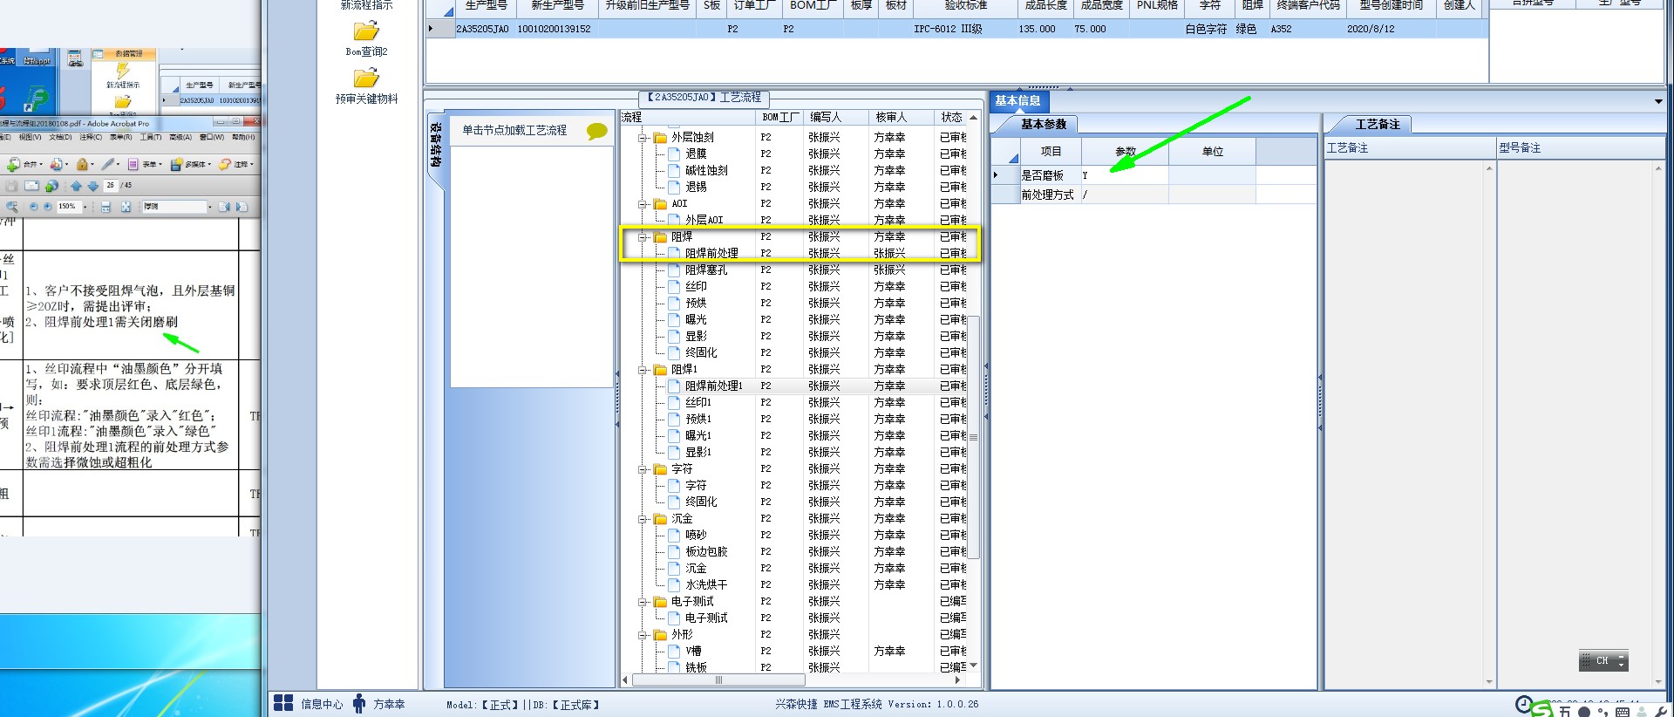Image resolution: width=1674 pixels, height=717 pixels.
Task: Collapse the 外层蚀刻 tree node
Action: 643,138
